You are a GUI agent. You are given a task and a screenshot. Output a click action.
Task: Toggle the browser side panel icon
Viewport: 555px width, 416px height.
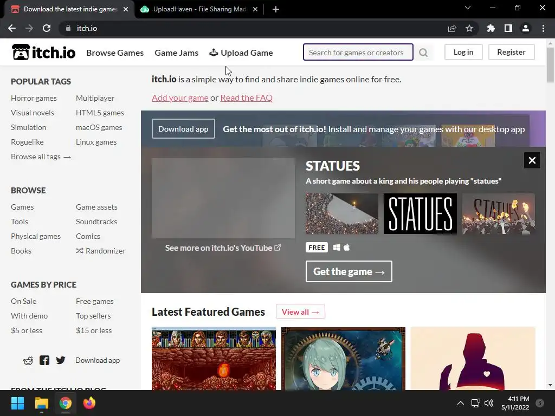click(508, 28)
